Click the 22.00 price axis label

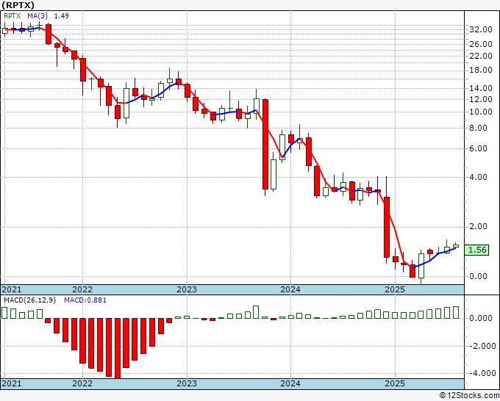click(481, 56)
